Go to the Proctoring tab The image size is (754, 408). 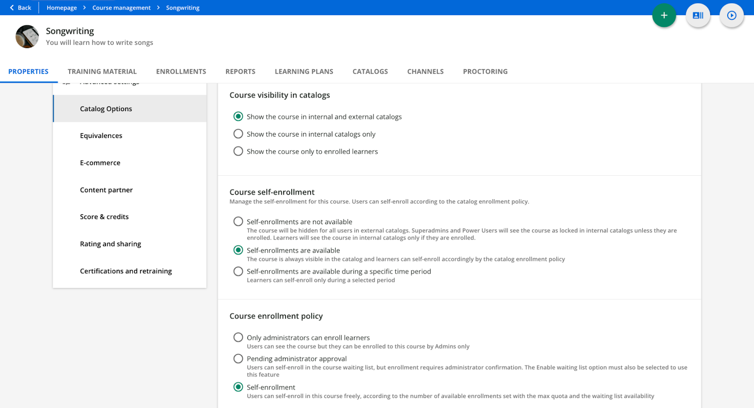pos(485,72)
